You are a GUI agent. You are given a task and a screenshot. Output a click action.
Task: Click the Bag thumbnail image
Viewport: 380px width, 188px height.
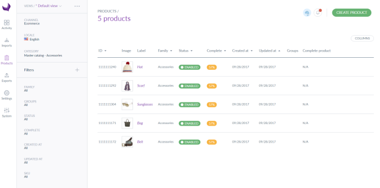127,123
